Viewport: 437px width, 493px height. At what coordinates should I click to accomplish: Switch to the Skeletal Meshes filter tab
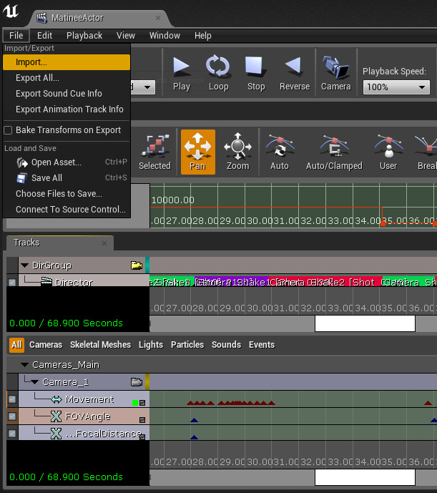100,345
